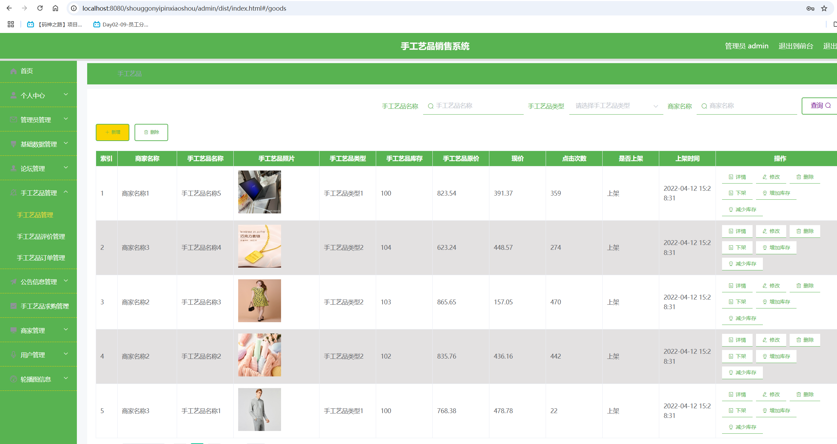Bookmark this page with star icon
The width and height of the screenshot is (837, 444).
click(824, 8)
